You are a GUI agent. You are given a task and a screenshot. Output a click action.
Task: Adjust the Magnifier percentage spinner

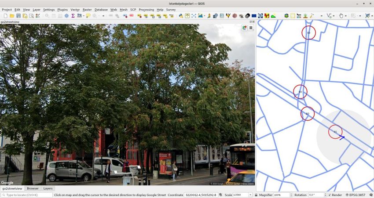[290, 195]
